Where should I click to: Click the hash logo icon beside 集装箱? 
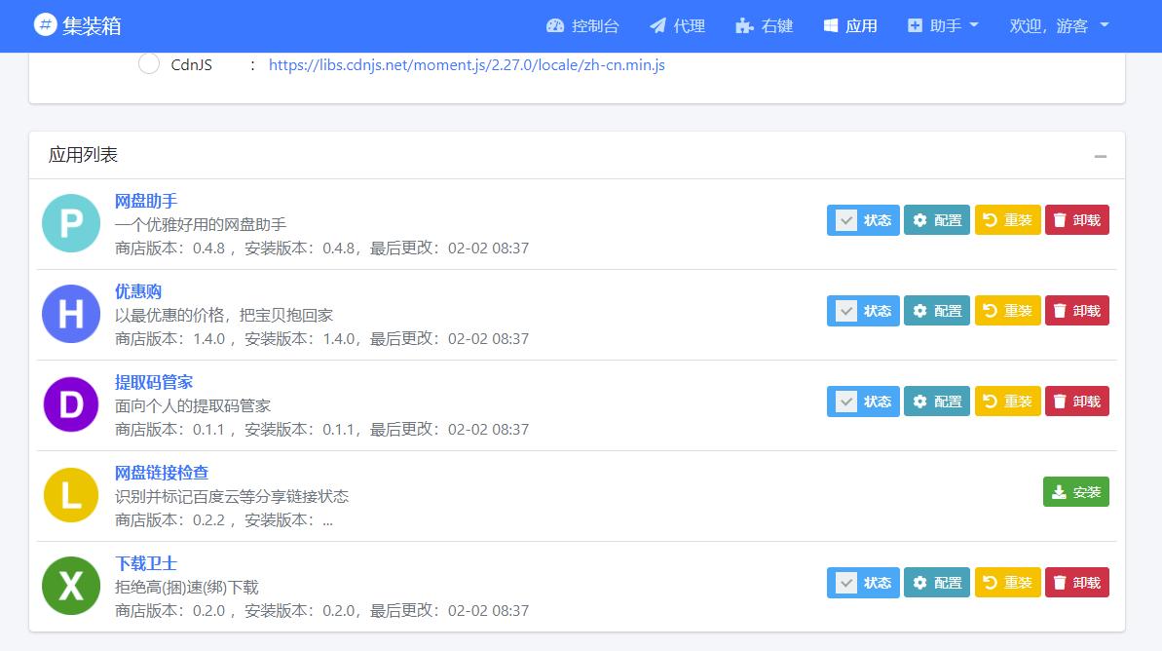(45, 23)
